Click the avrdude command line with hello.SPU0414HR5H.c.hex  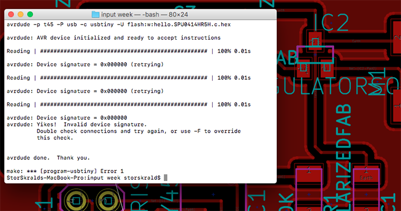(119, 24)
